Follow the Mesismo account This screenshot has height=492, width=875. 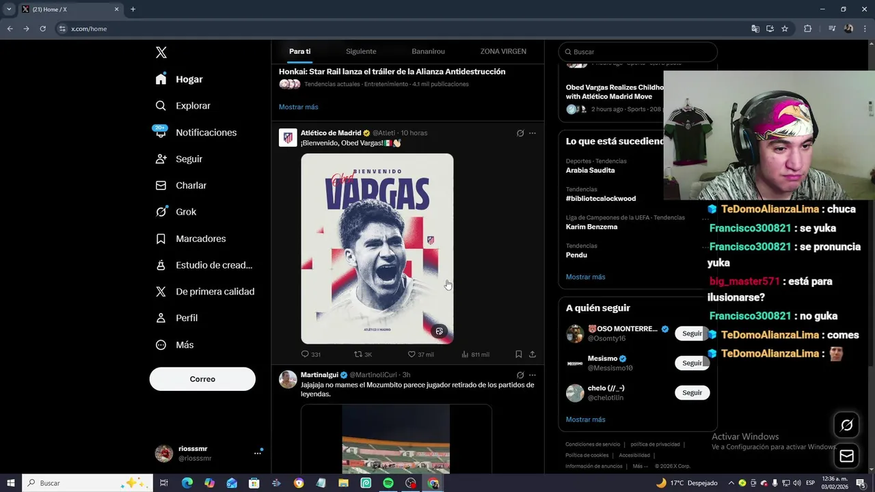692,363
